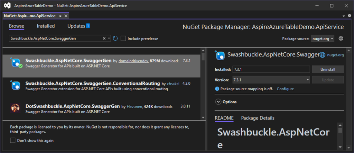Click the package search input field
The width and height of the screenshot is (354, 153).
55,39
